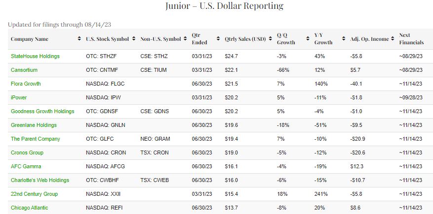Visit Flora Growth link
The width and height of the screenshot is (433, 214).
click(x=26, y=84)
